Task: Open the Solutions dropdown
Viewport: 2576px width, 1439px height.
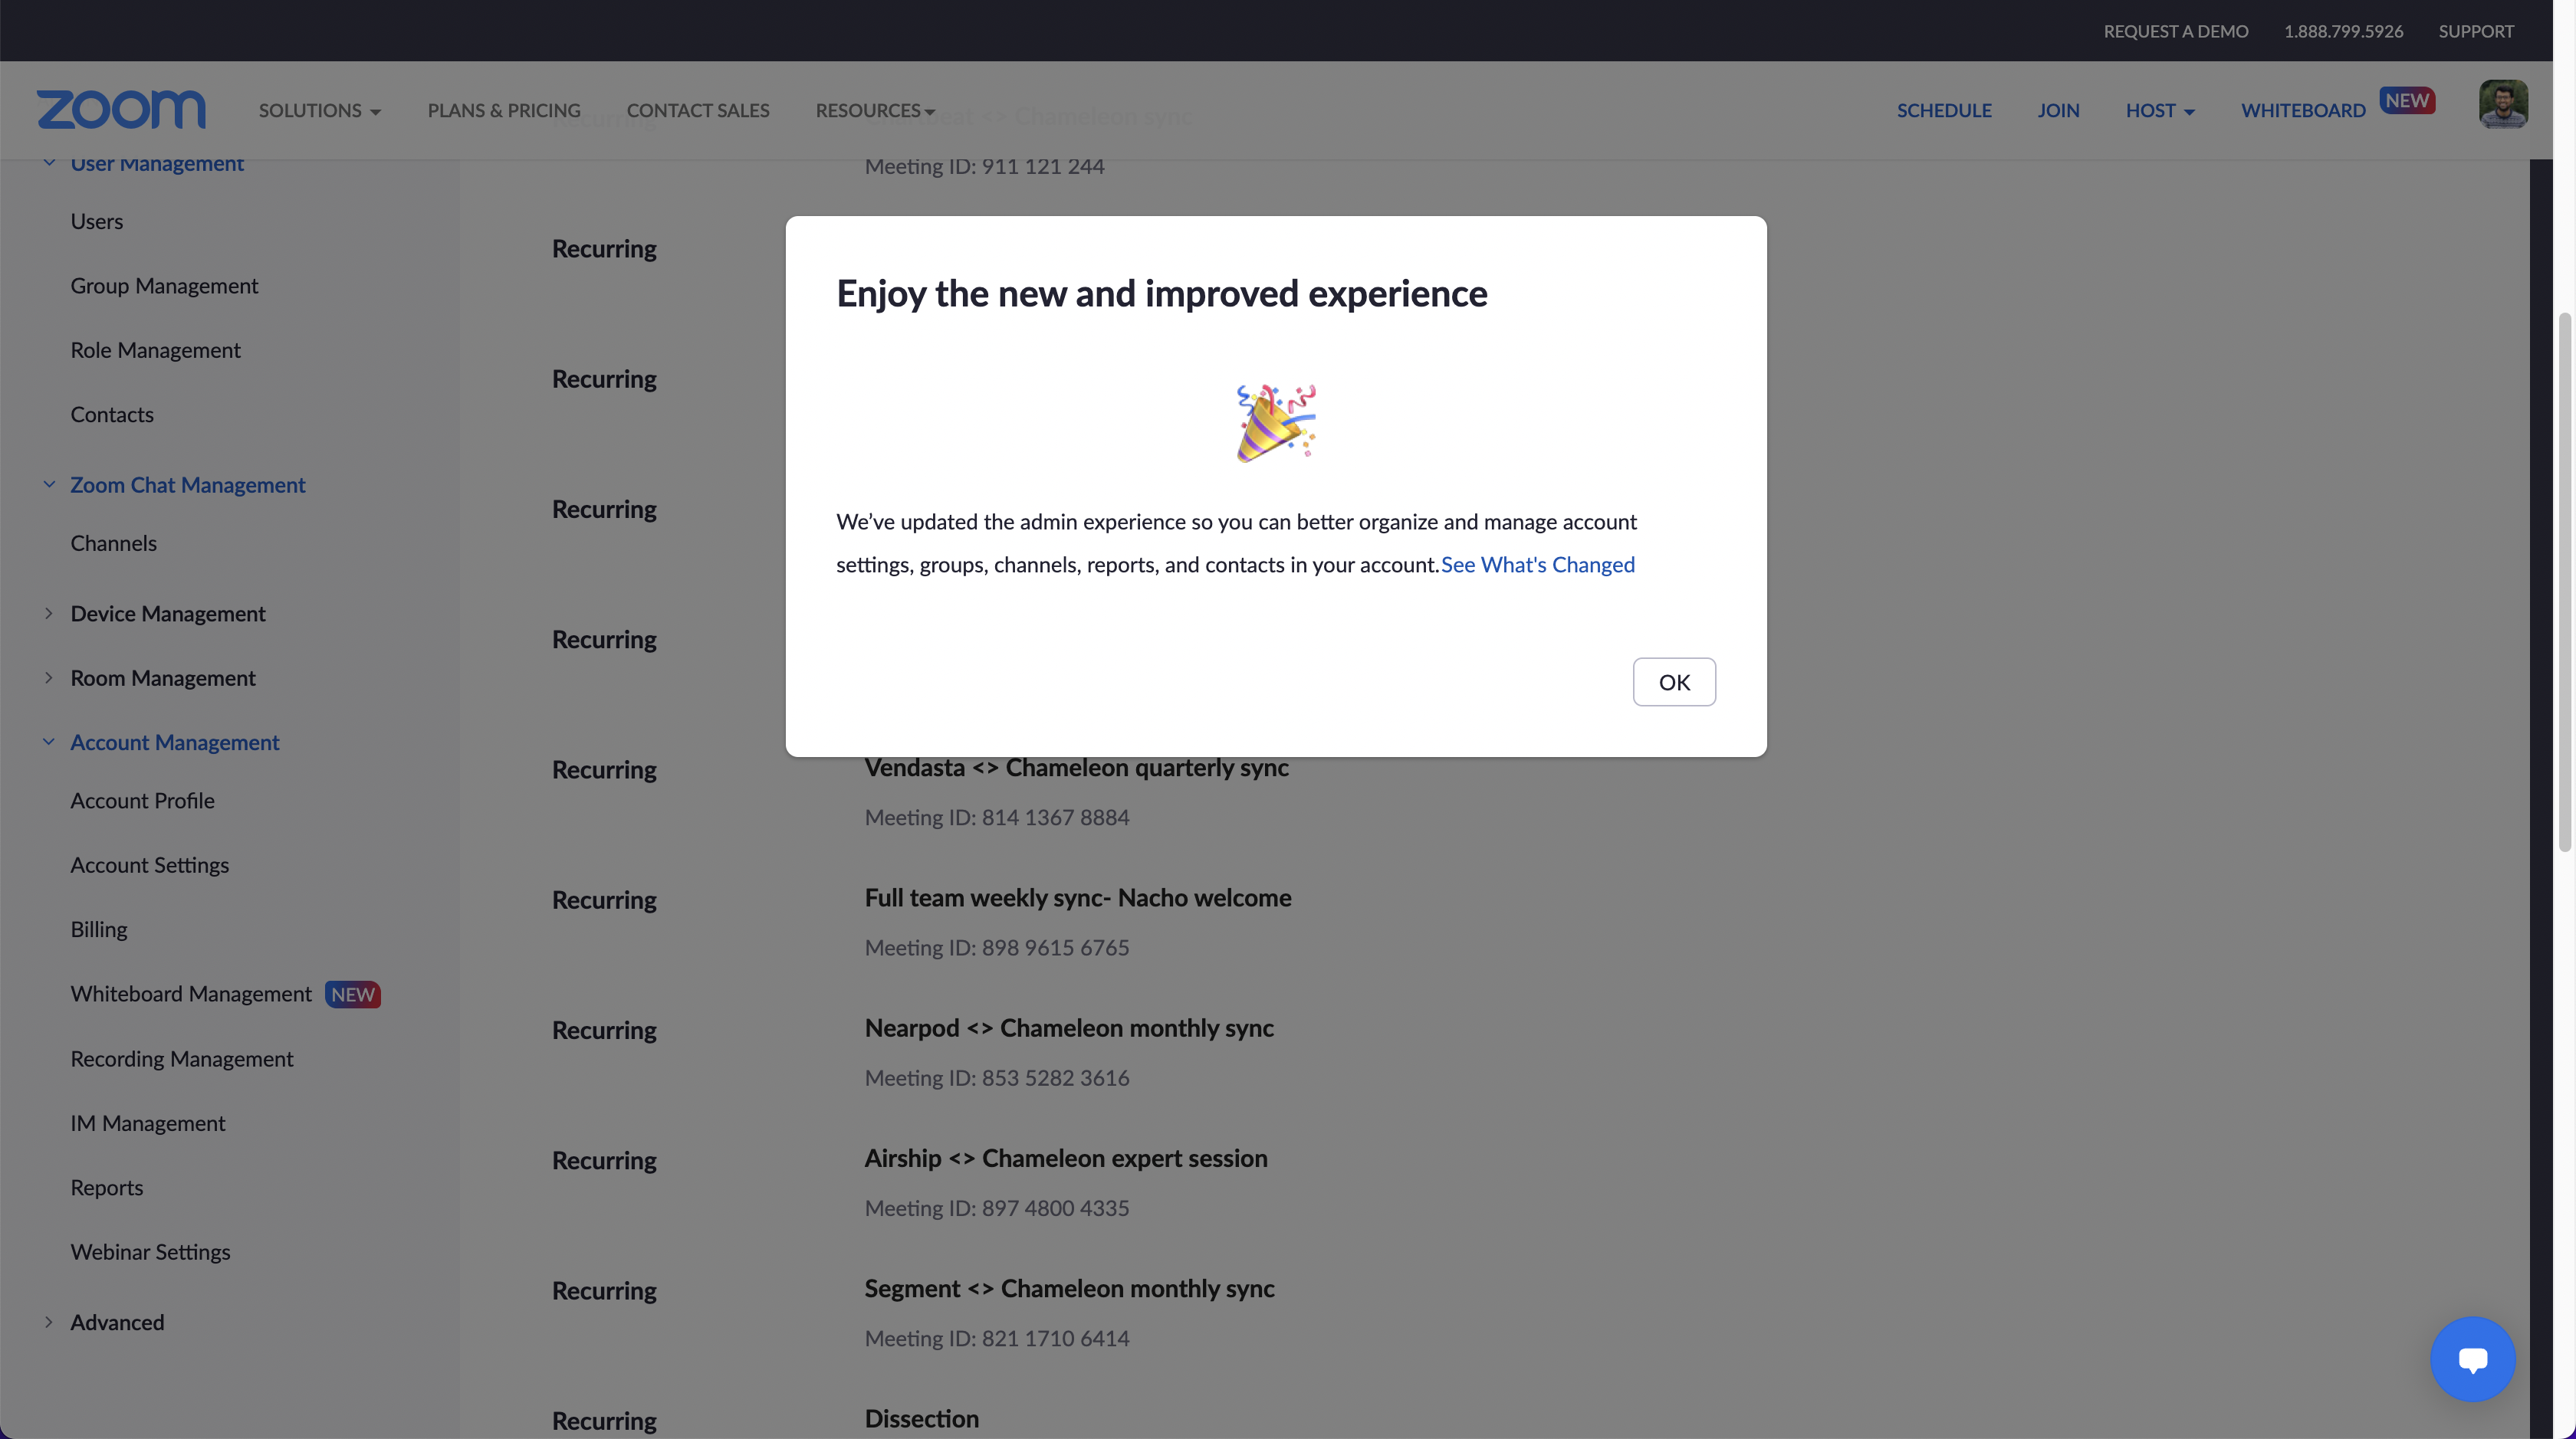Action: coord(320,110)
